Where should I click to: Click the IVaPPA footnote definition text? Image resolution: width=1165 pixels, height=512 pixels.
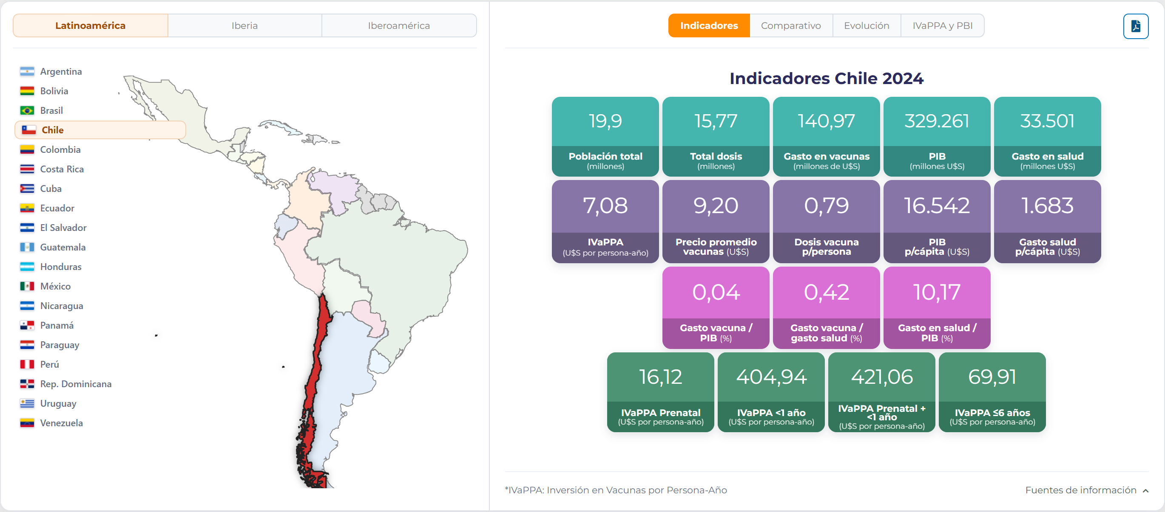point(616,490)
